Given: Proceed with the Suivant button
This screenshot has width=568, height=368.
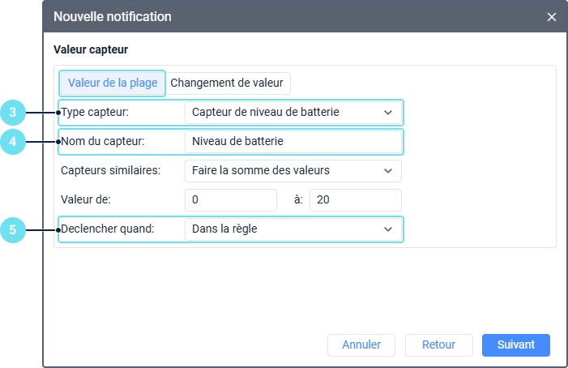Looking at the screenshot, I should 516,344.
